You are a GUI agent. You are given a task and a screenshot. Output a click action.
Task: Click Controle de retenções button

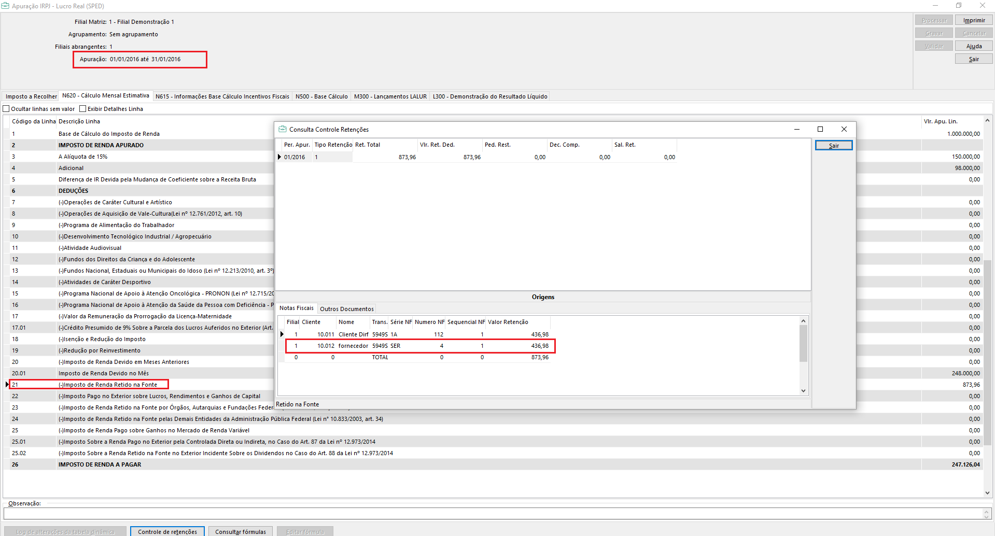tap(167, 531)
